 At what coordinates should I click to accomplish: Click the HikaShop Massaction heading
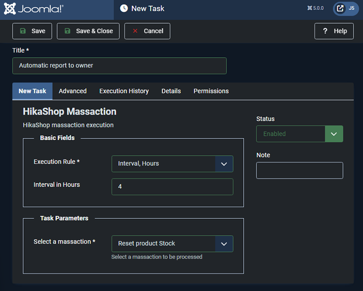(69, 112)
